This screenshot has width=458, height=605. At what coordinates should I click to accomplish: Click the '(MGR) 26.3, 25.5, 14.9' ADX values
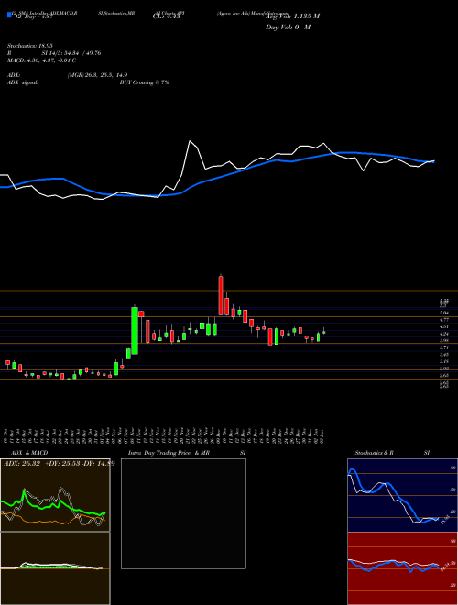97,75
